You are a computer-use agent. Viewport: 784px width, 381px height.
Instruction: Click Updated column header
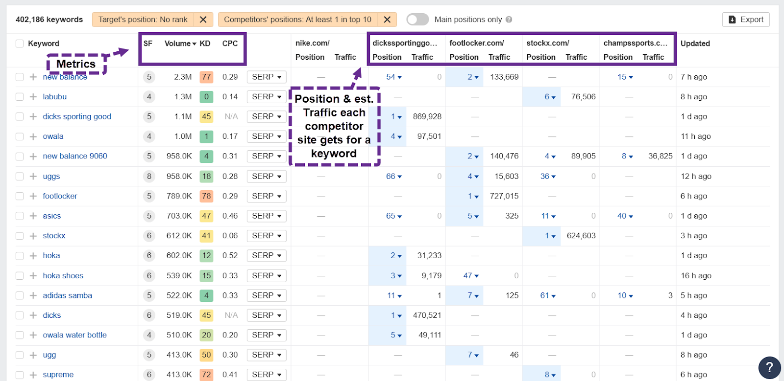(695, 44)
